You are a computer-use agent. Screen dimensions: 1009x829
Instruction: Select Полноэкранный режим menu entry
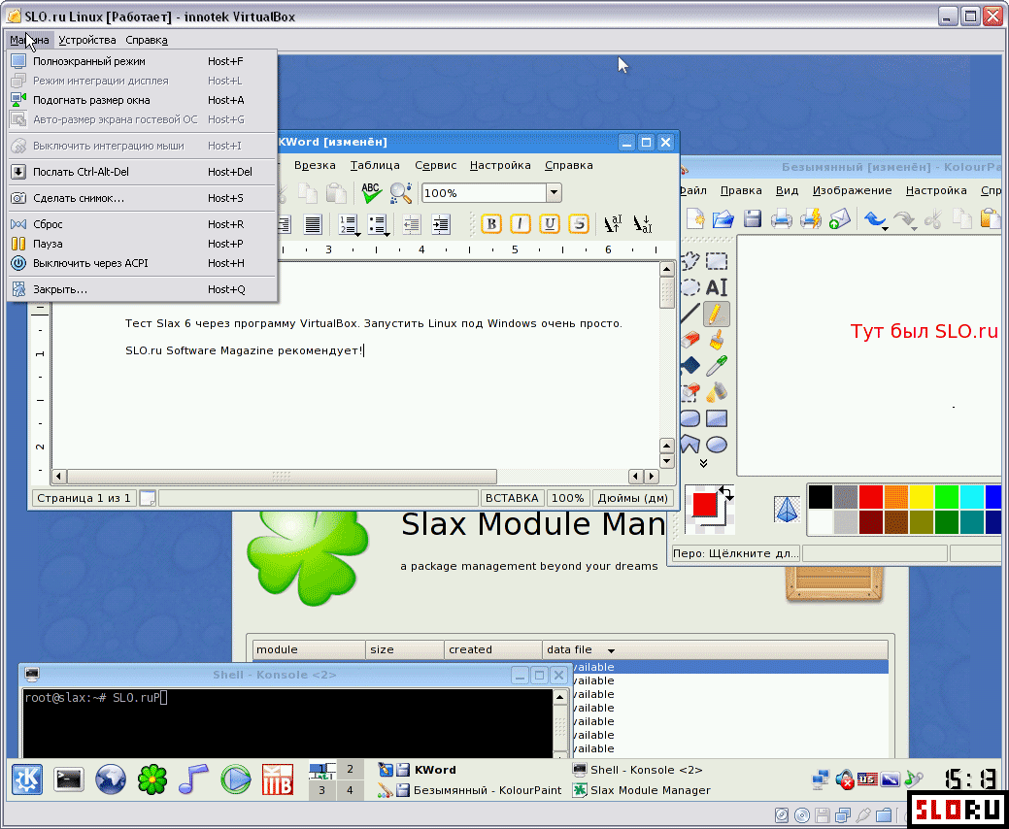[142, 62]
